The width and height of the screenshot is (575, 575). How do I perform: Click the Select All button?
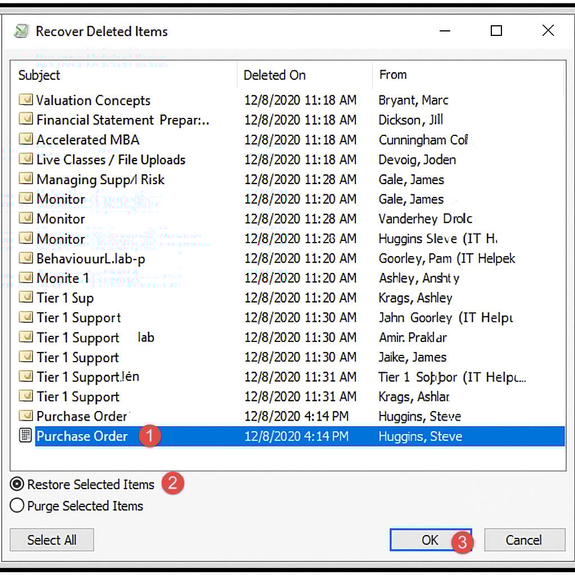(x=52, y=540)
